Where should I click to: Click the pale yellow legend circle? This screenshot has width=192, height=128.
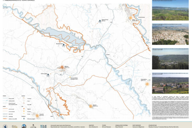[x=24, y=114]
